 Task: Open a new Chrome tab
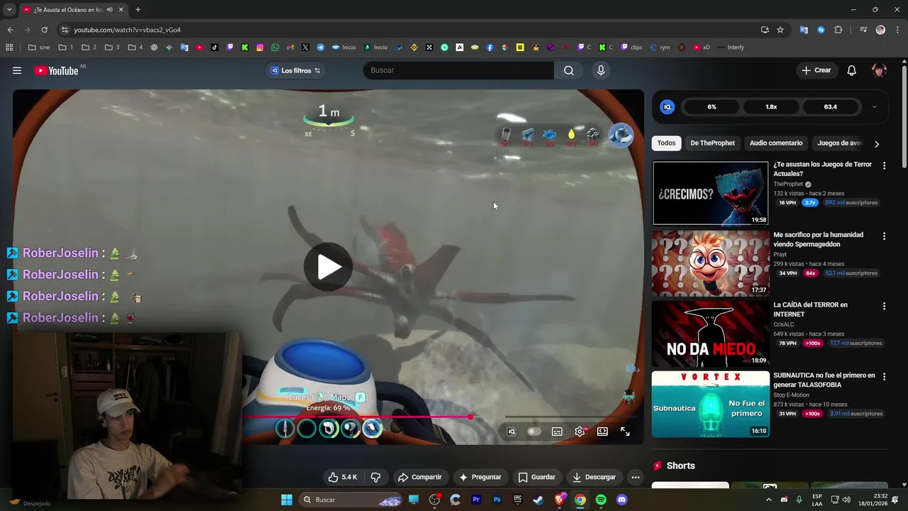[138, 10]
